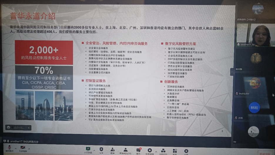Click the emoji say-something input box
The image size is (275, 155).
coord(19,127)
